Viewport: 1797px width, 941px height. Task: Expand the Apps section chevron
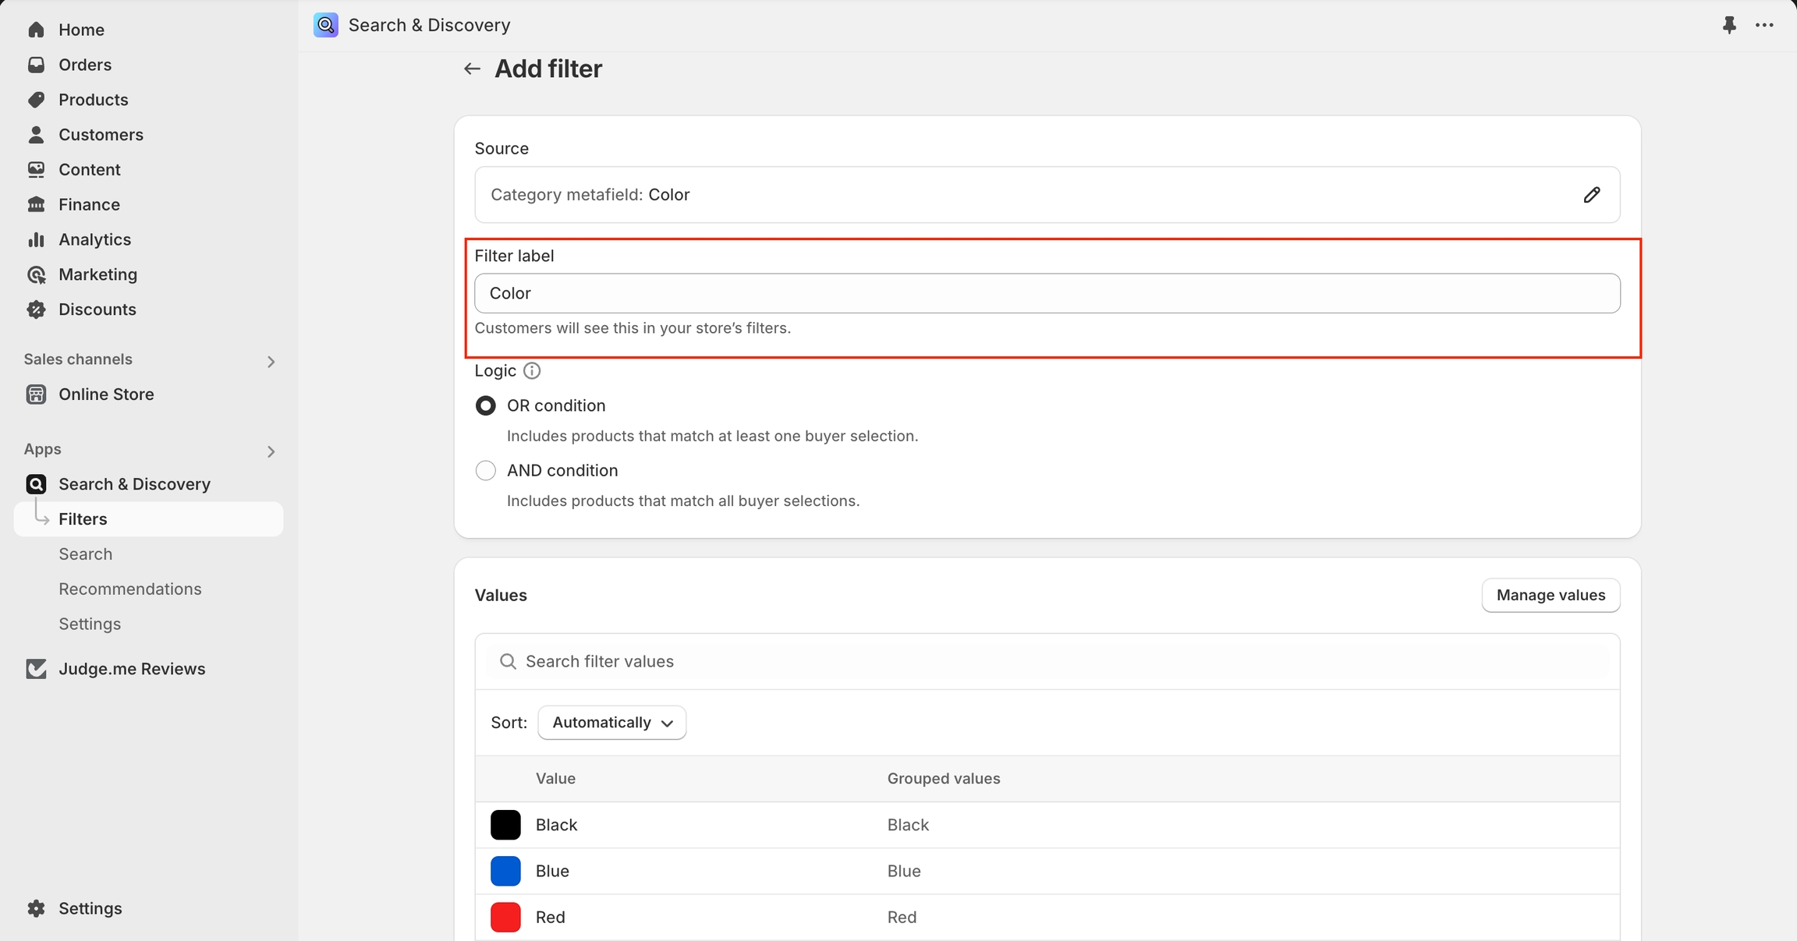[x=271, y=451]
